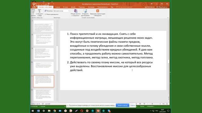
Task: Click zoom in plus button
Action: (x=160, y=104)
